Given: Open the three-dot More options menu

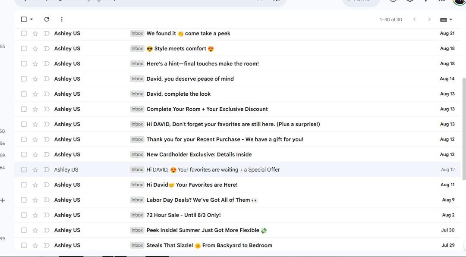Looking at the screenshot, I should click(62, 19).
